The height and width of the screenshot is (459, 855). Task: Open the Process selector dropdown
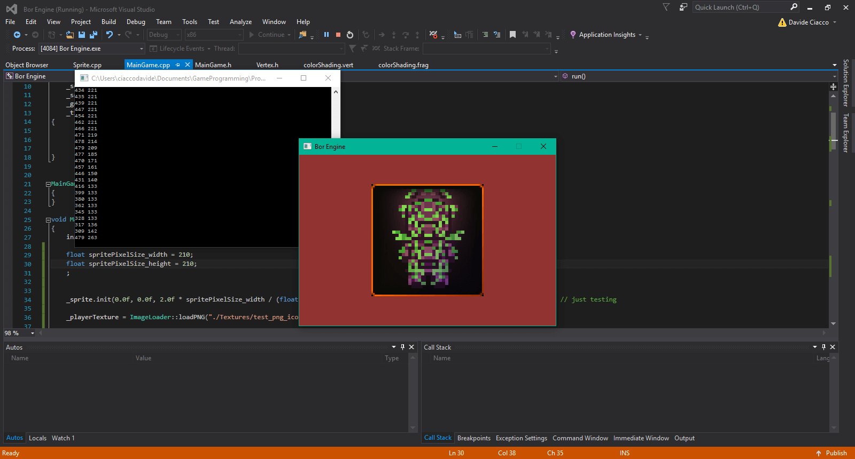(142, 49)
